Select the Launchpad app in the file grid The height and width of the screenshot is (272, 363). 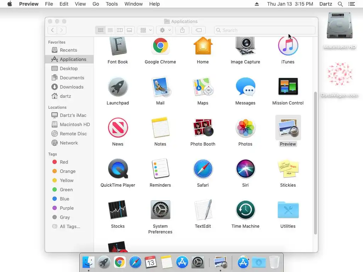point(118,87)
